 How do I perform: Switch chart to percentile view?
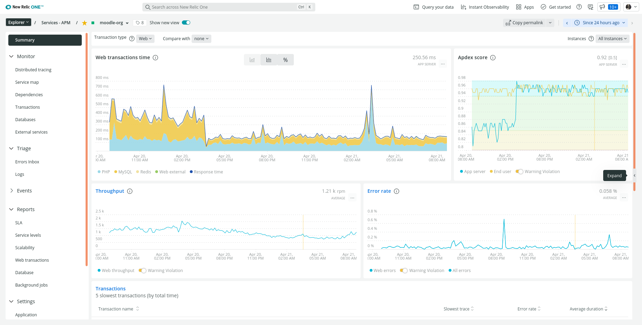pos(285,60)
